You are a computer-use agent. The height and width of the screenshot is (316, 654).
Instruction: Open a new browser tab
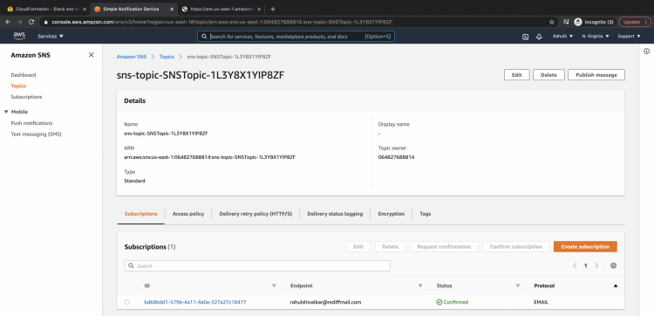[273, 9]
